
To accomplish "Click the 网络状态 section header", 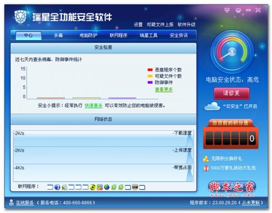I will click(x=103, y=119).
